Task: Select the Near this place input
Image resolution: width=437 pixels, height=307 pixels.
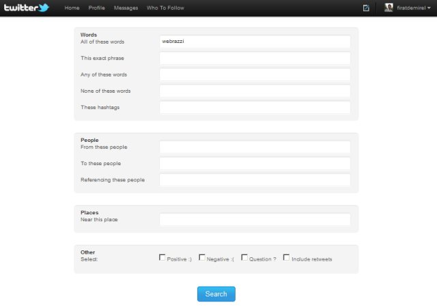Action: (x=255, y=219)
